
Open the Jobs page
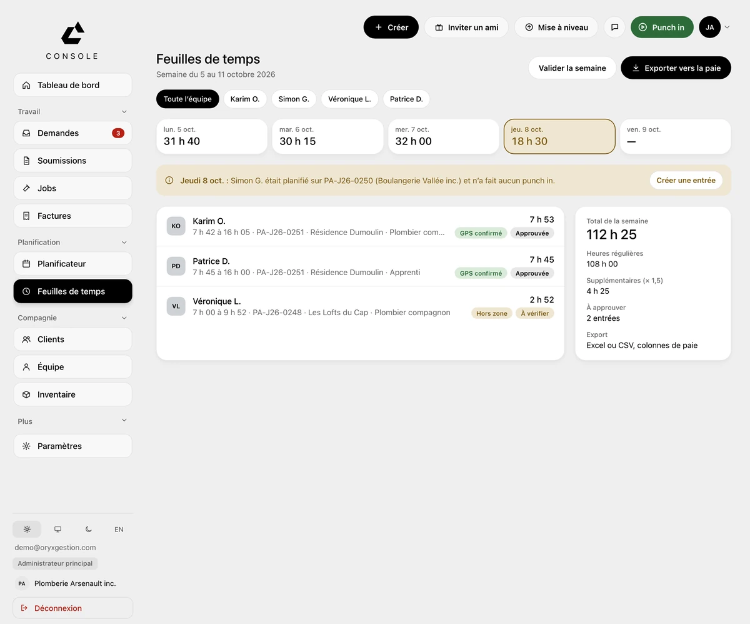pos(72,188)
